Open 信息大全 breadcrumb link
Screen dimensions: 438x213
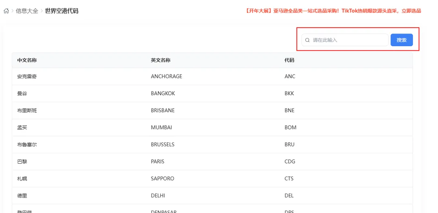point(27,11)
